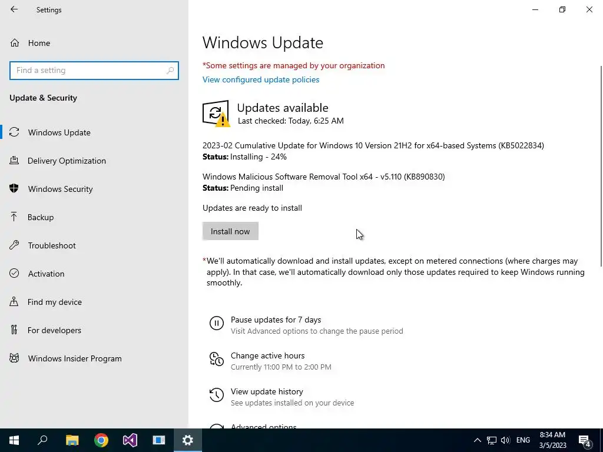Viewport: 603px width, 452px height.
Task: Click the For developers tools icon
Action: coord(14,330)
